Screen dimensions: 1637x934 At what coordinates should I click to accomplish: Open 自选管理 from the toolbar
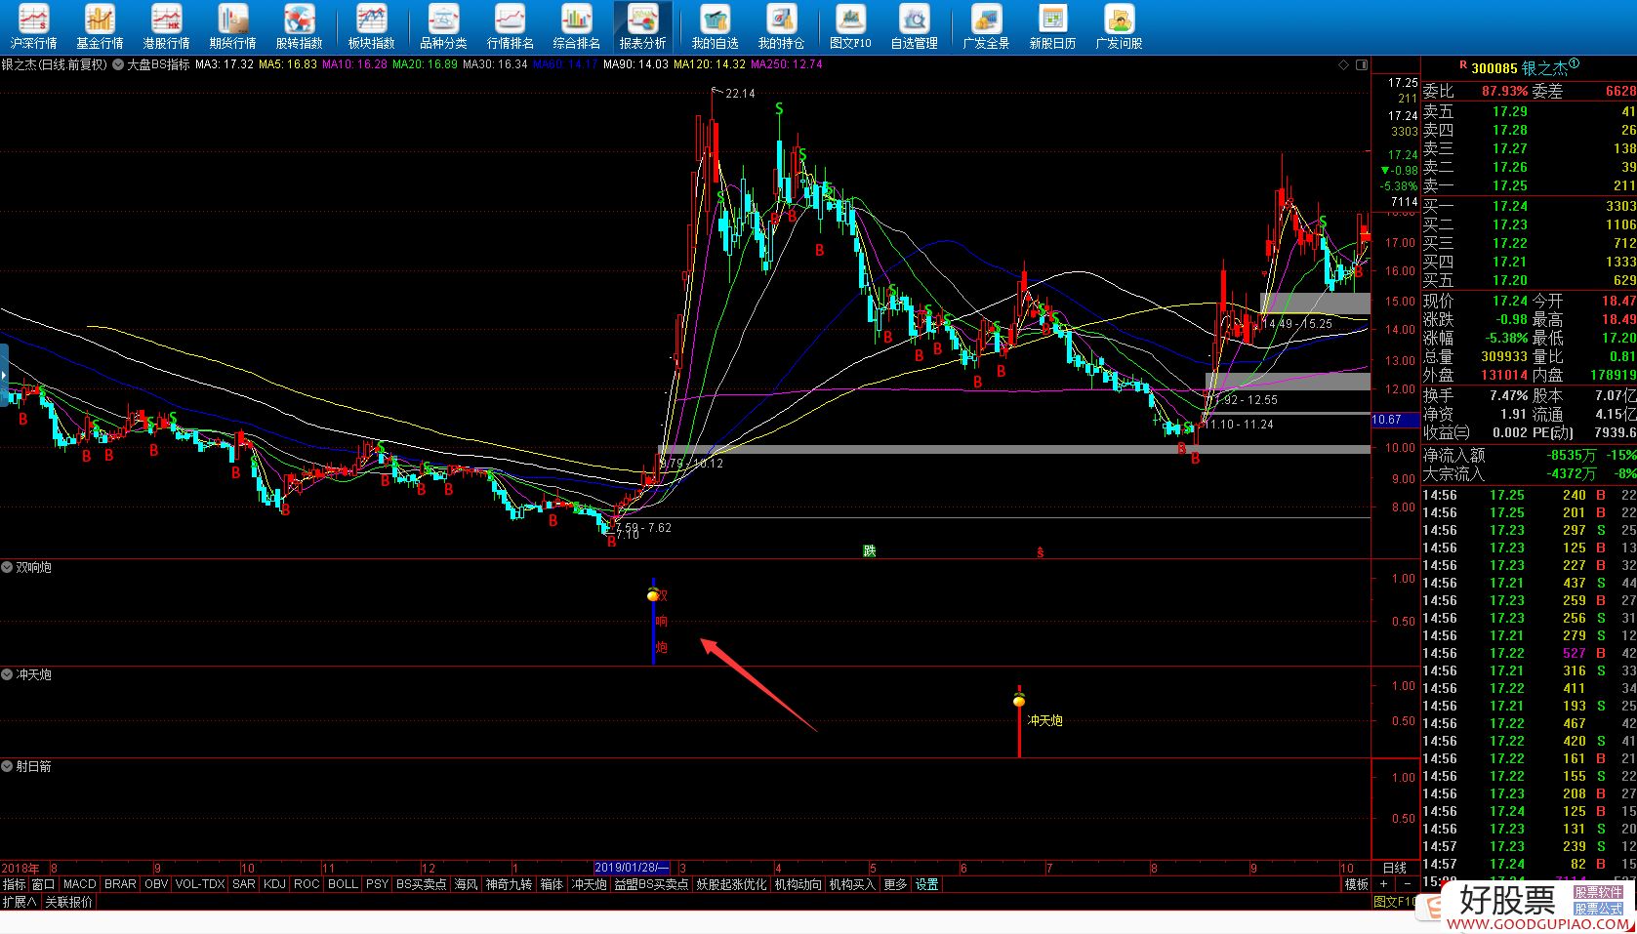point(914,26)
